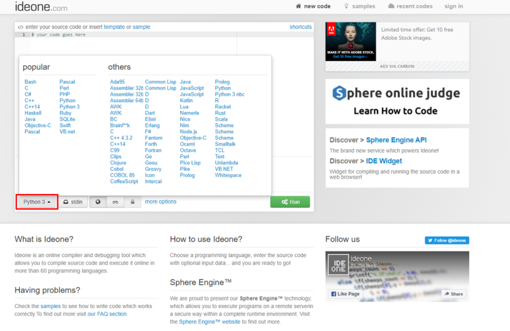Viewport: 510px width, 331px height.
Task: Collapse the Python 3 language dropdown
Action: point(37,202)
